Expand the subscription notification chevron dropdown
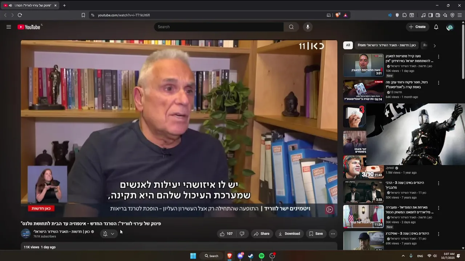The height and width of the screenshot is (261, 465). [x=113, y=234]
